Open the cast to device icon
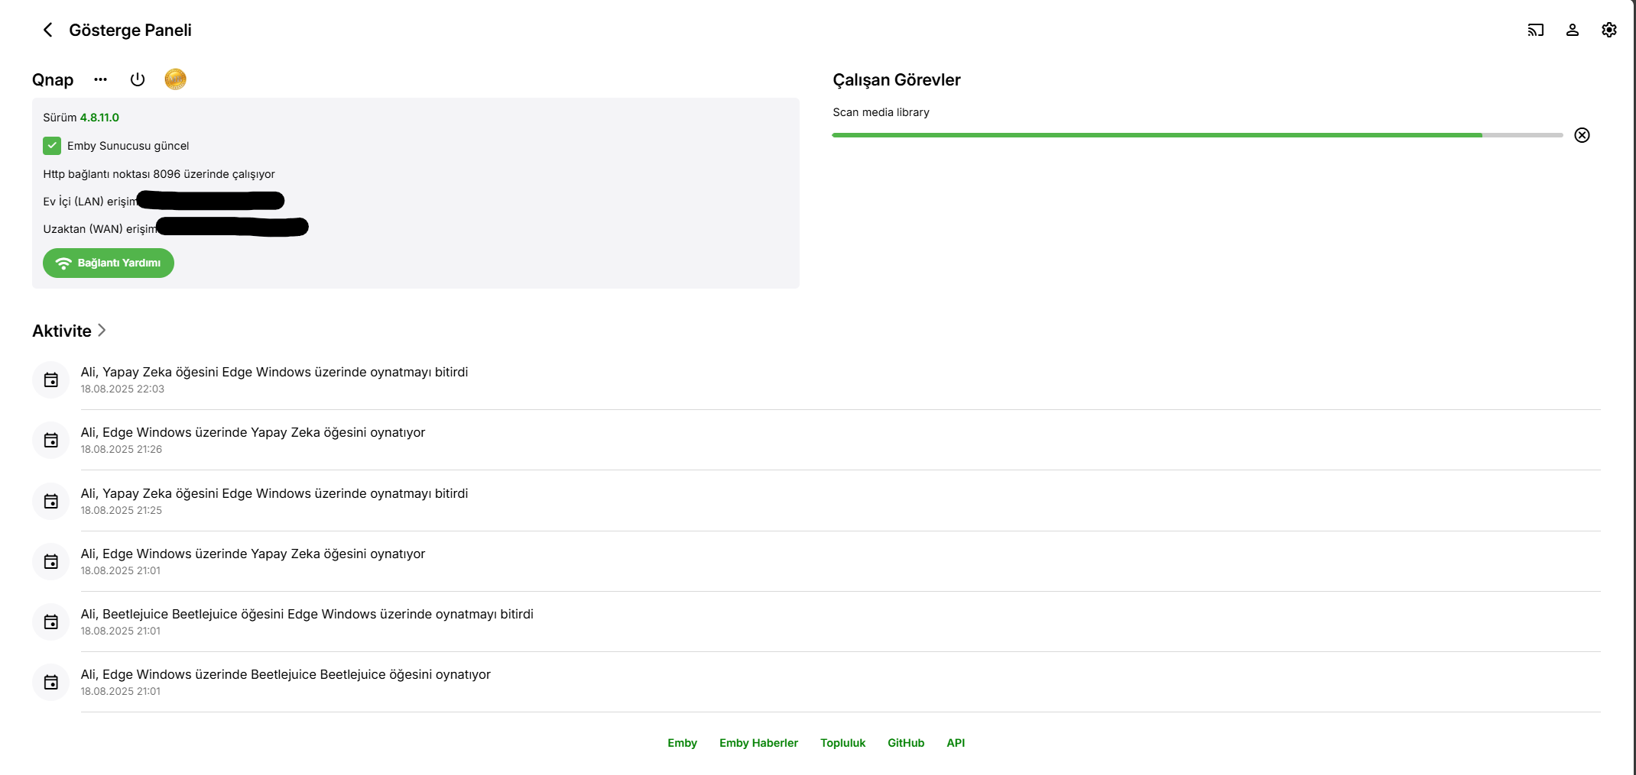Viewport: 1636px width, 775px height. 1535,30
